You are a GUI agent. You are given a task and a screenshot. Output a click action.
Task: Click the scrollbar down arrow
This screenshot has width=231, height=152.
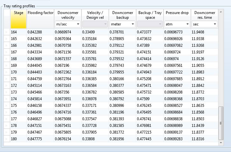[x=221, y=142]
